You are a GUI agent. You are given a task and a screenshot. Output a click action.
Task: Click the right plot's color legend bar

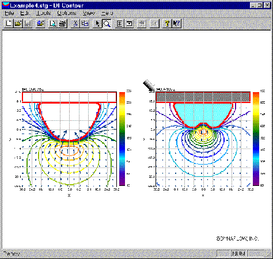click(256, 139)
